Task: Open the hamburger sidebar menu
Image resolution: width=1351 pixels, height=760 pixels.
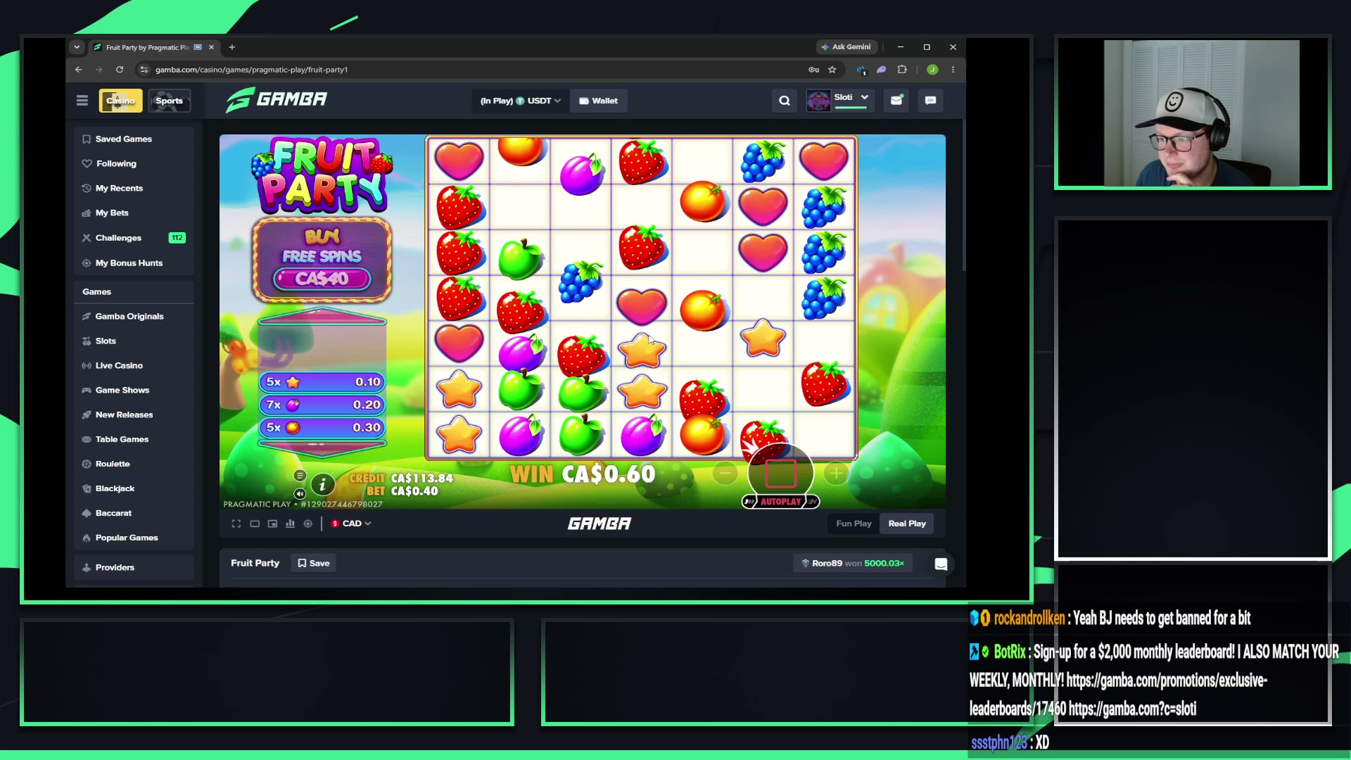Action: pyautogui.click(x=82, y=101)
